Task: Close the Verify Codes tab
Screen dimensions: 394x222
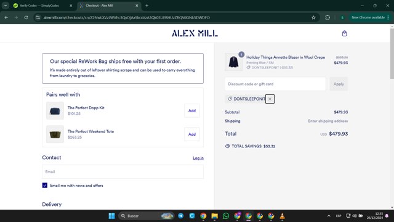Action: pos(71,6)
